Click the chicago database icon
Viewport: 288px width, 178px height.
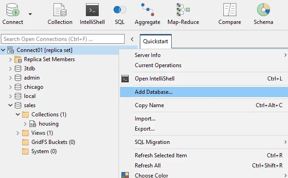coord(18,87)
